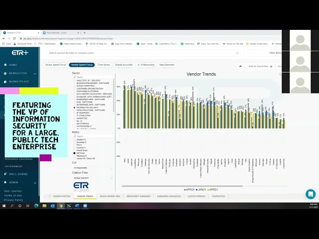The image size is (319, 239).
Task: Click the vendor search magnifier icon
Action: [x=237, y=53]
